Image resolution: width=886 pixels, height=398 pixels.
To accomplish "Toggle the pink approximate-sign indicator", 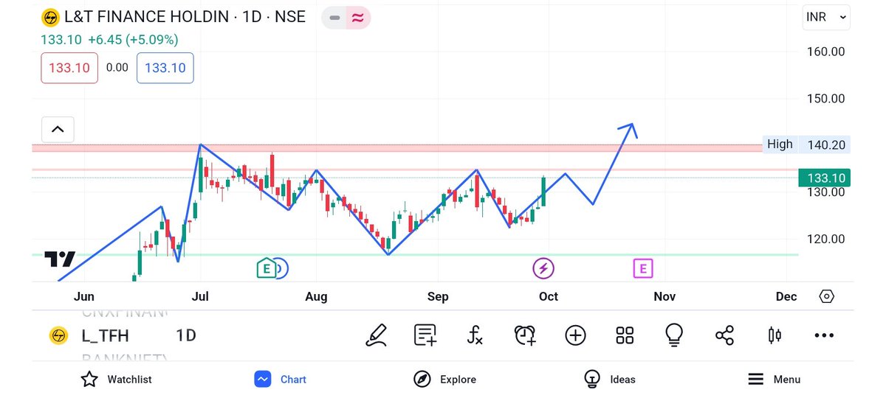I will point(357,18).
